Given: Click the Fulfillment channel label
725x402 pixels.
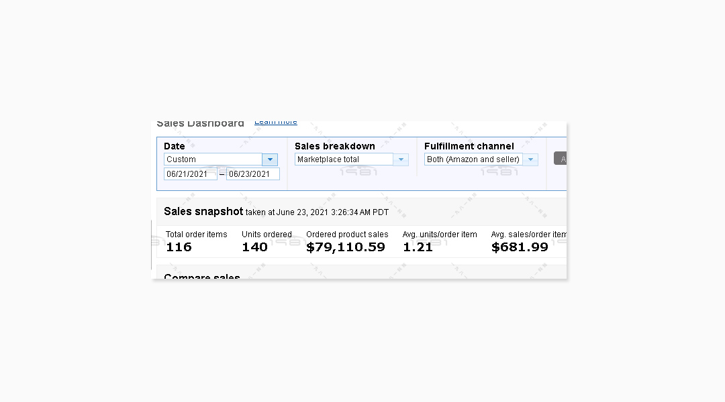Looking at the screenshot, I should point(469,146).
